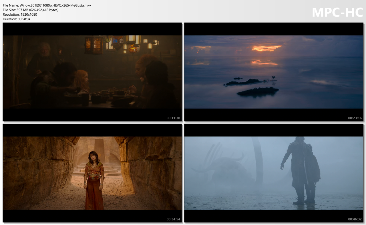This screenshot has height=225, width=366.
Task: Click the Resolution 1920x1080 line
Action: point(20,15)
